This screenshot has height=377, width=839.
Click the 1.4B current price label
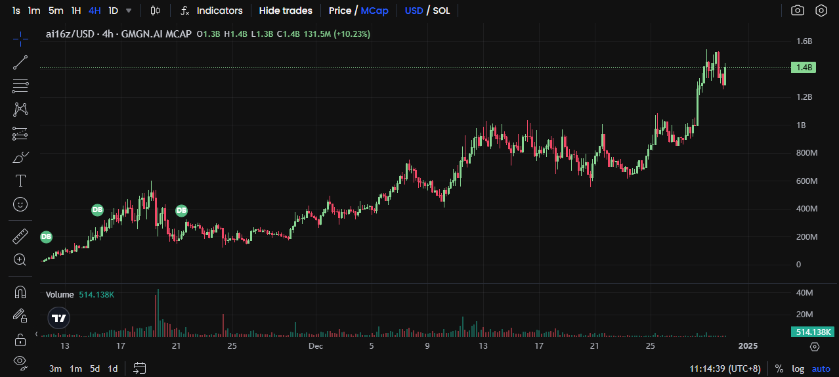[x=804, y=67]
